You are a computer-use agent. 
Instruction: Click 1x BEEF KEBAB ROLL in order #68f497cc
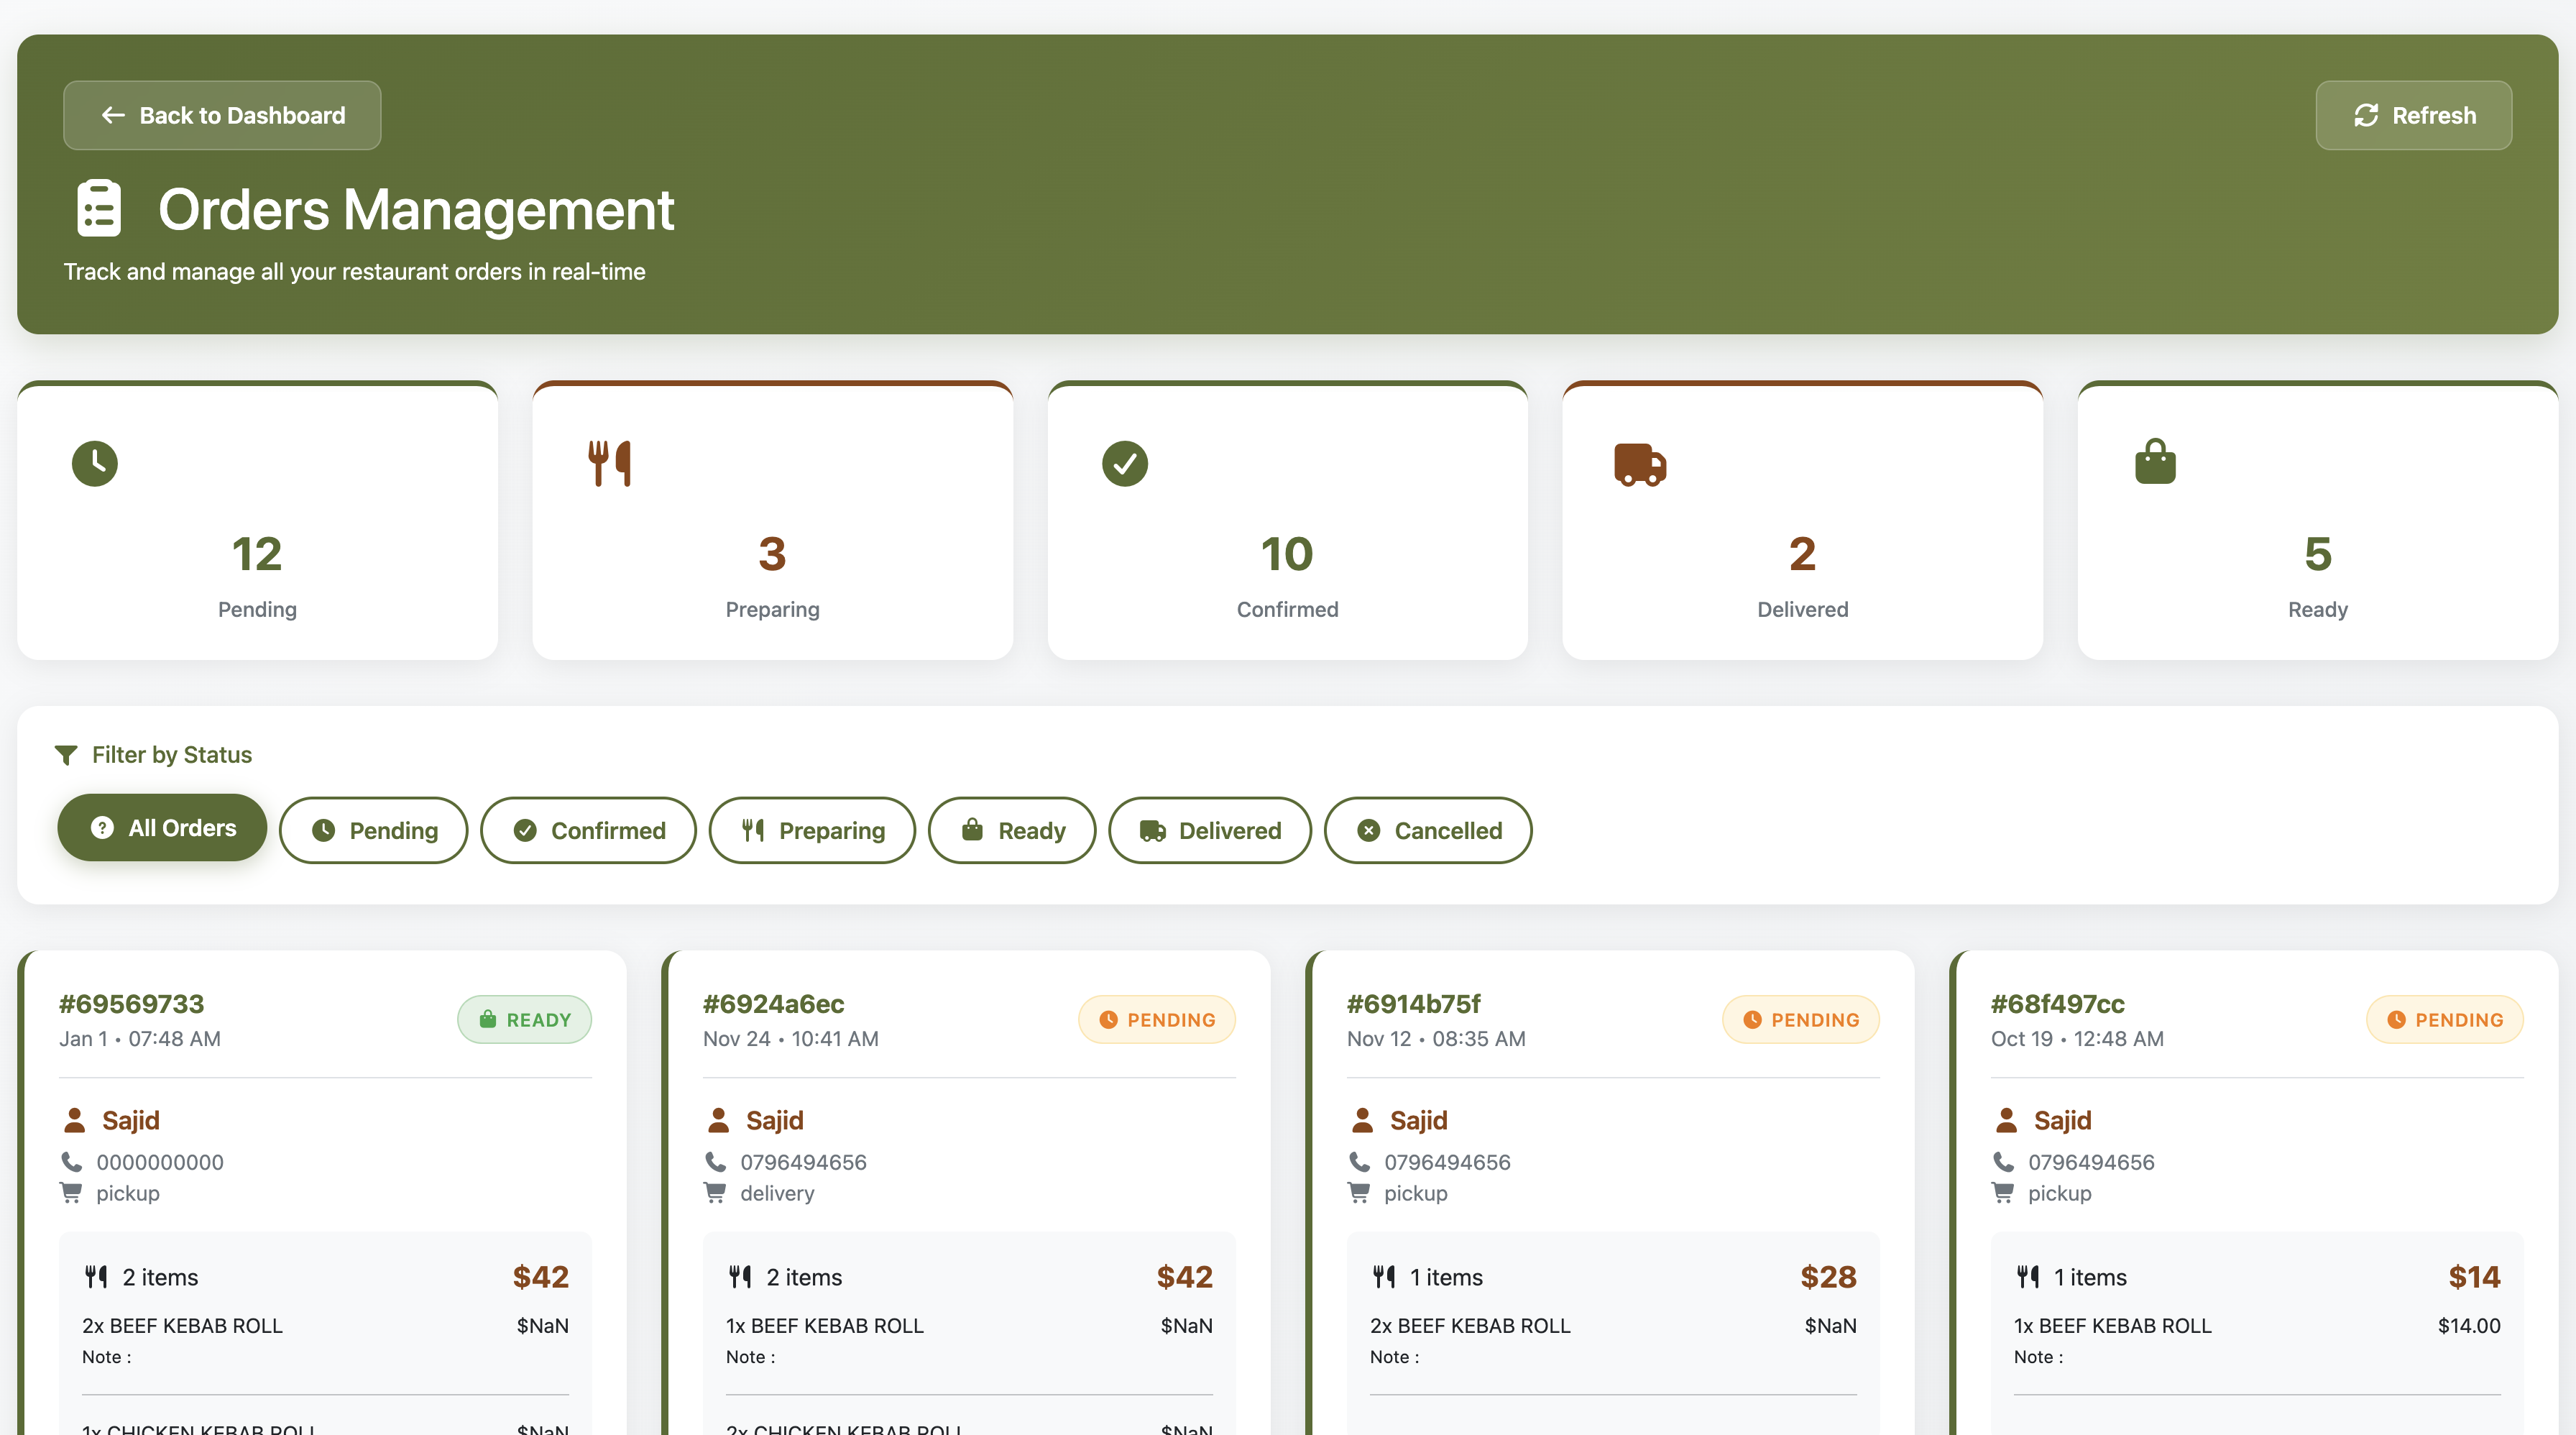pyautogui.click(x=2113, y=1326)
